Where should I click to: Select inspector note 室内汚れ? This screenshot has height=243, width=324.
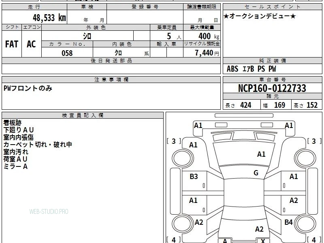tap(16, 152)
